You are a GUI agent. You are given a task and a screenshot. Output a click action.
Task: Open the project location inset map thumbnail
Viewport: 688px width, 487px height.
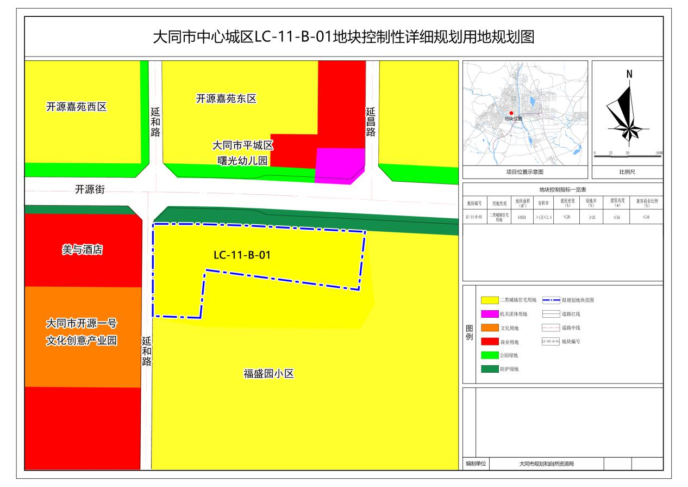pos(524,113)
